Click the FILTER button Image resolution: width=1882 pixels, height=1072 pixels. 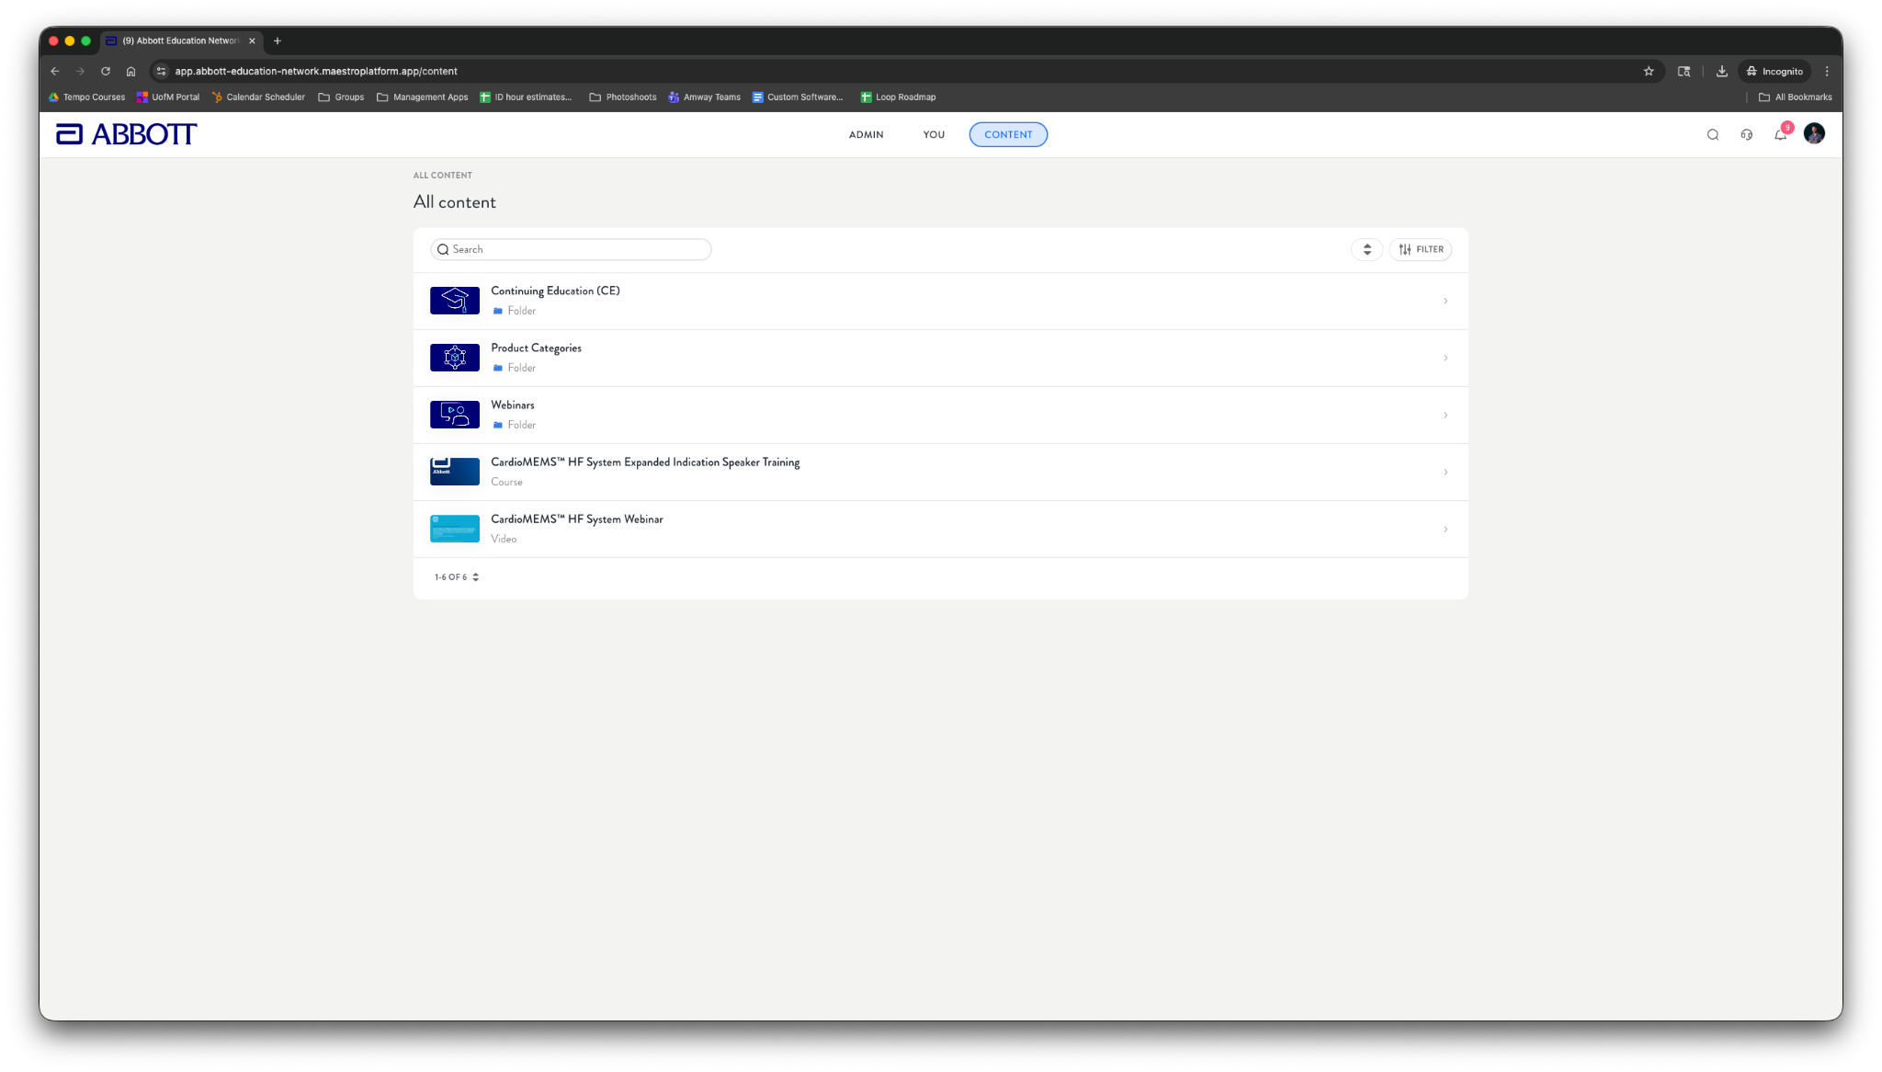pyautogui.click(x=1421, y=249)
